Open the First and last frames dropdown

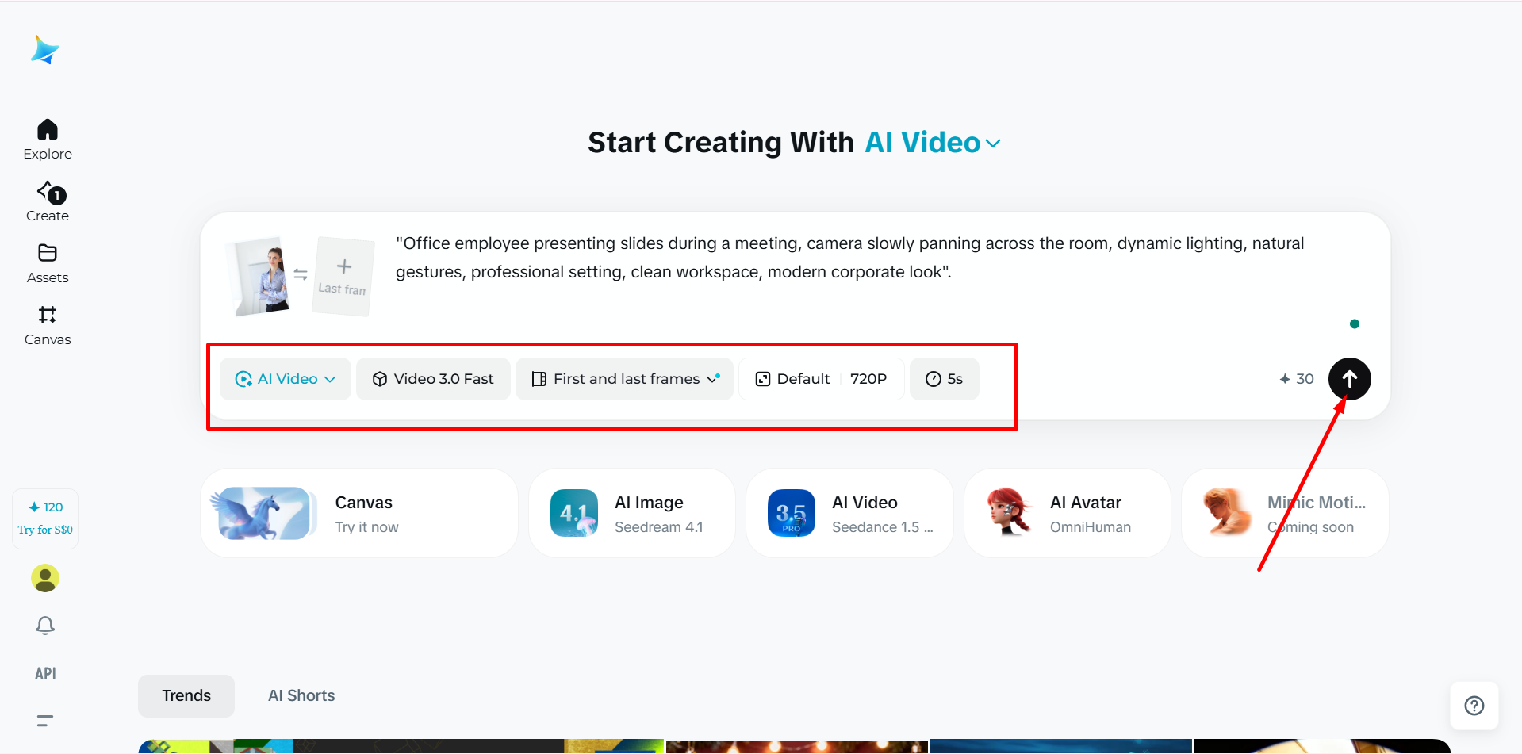tap(624, 378)
